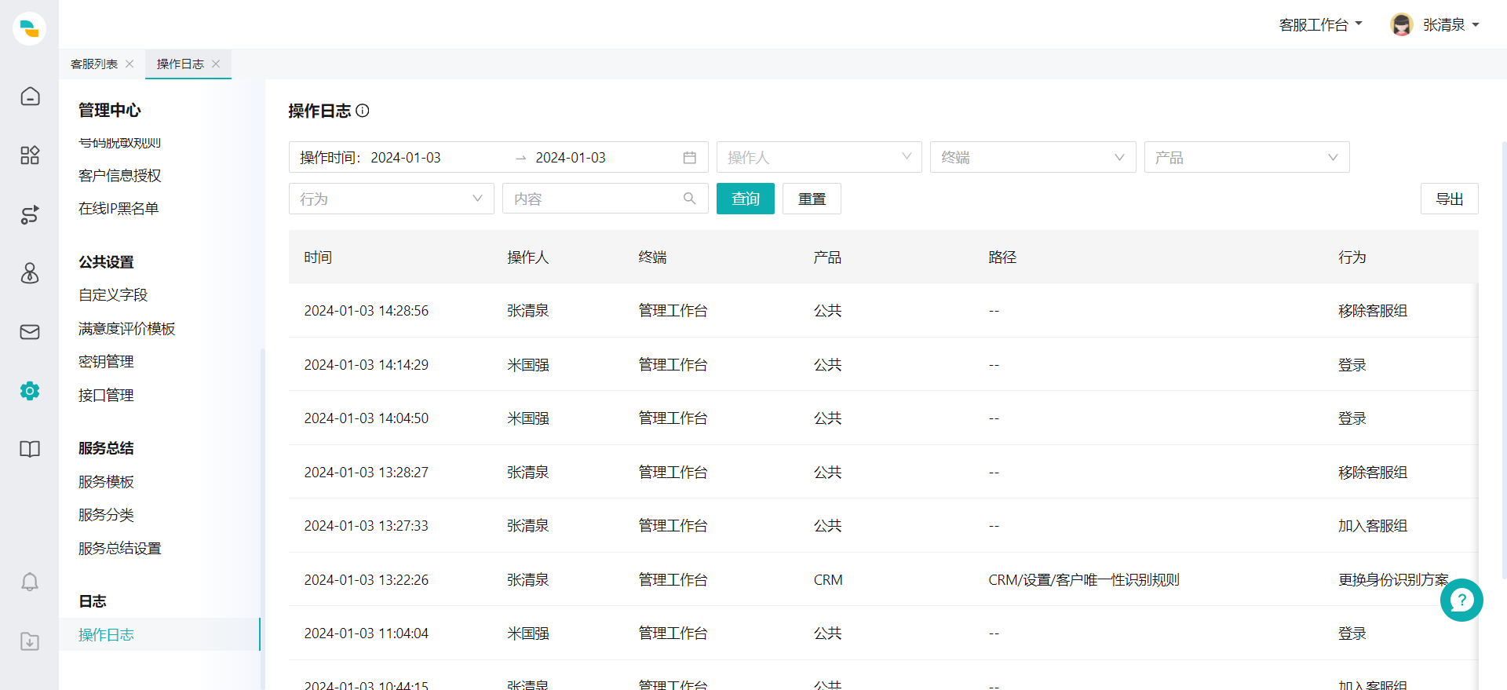The width and height of the screenshot is (1507, 690).
Task: Open the home icon in the sidebar
Action: tap(30, 97)
